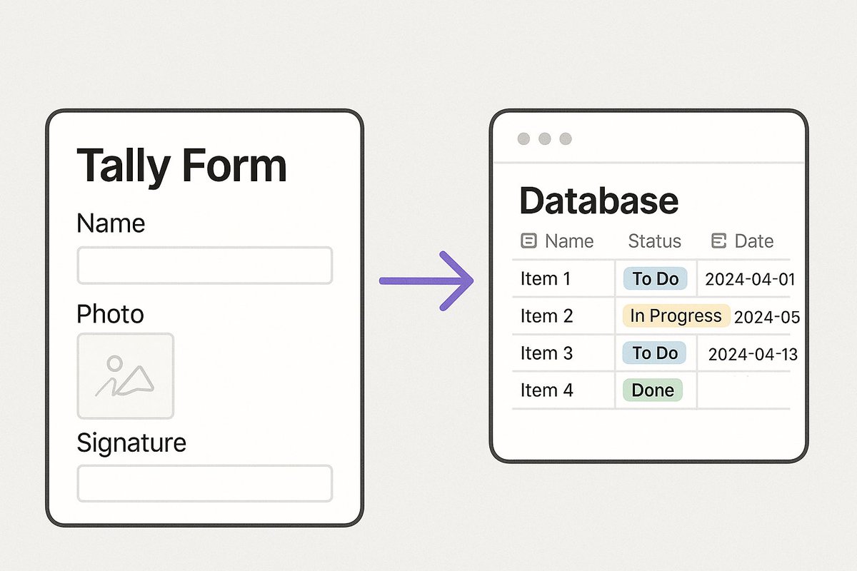Click the To Do status tag for Item 1

pos(655,278)
